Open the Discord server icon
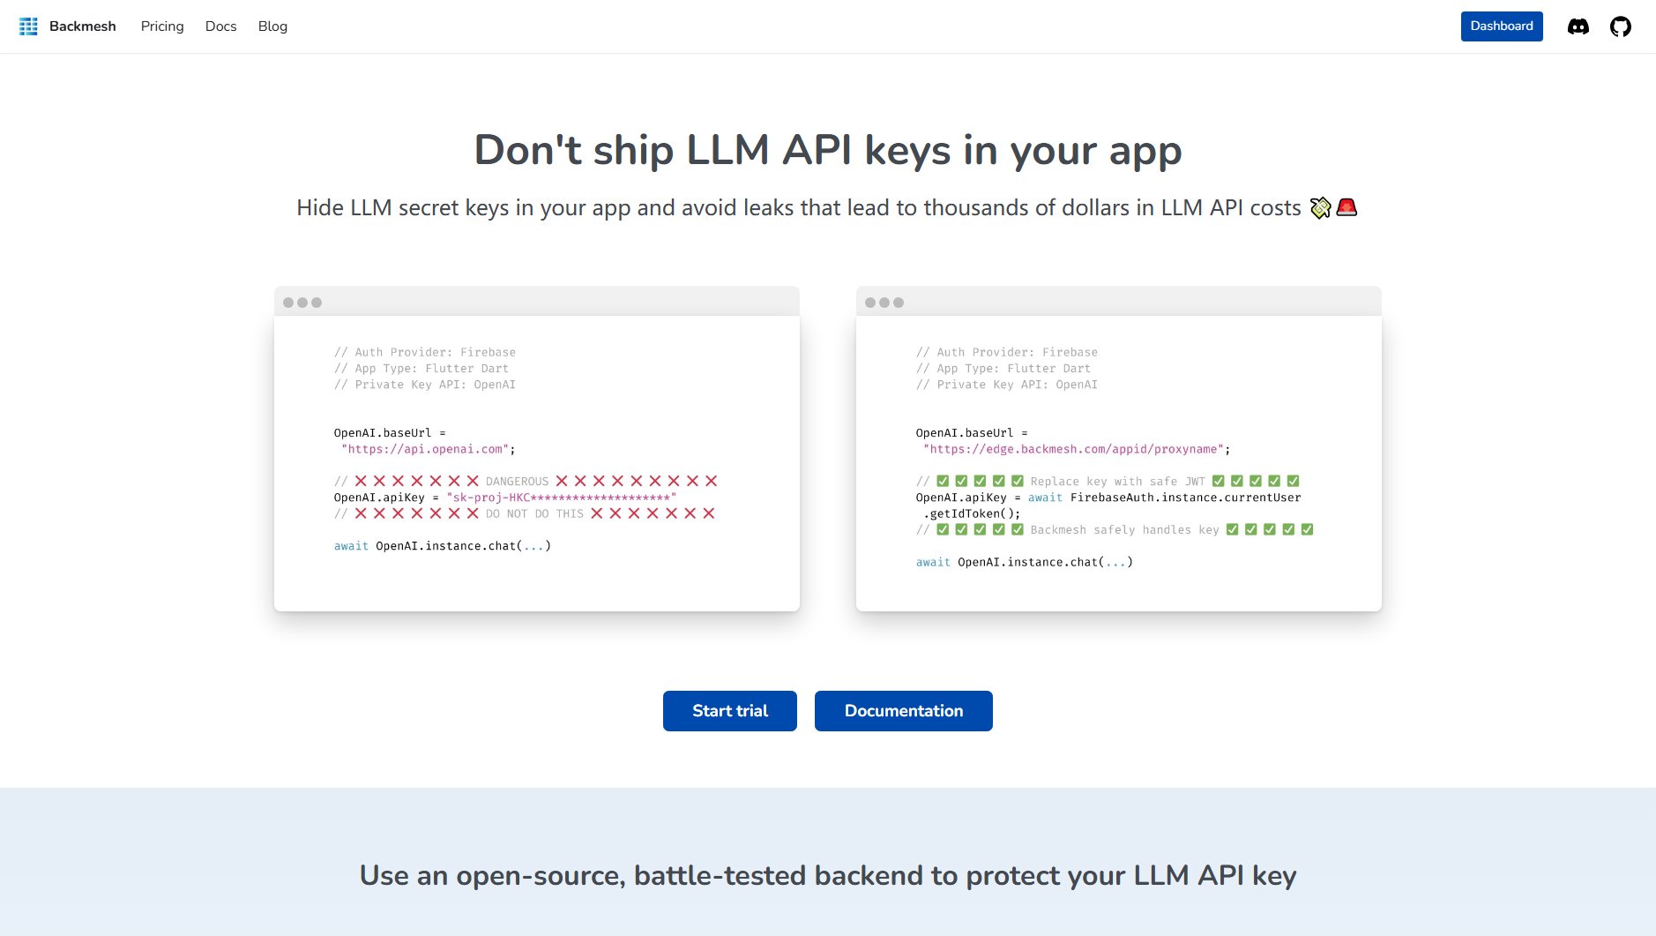Image resolution: width=1656 pixels, height=936 pixels. [x=1578, y=26]
